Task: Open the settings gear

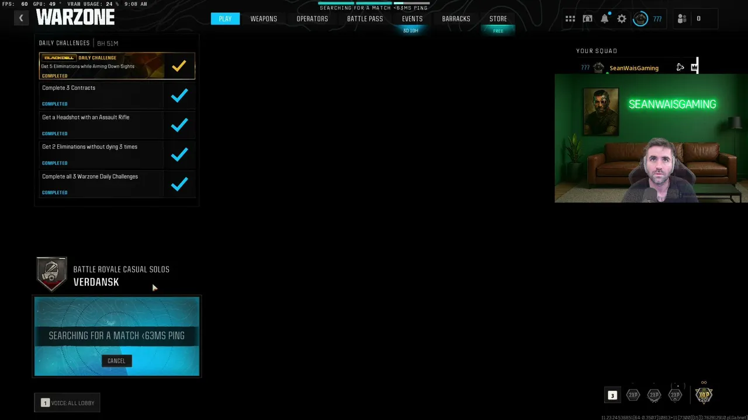Action: tap(622, 19)
